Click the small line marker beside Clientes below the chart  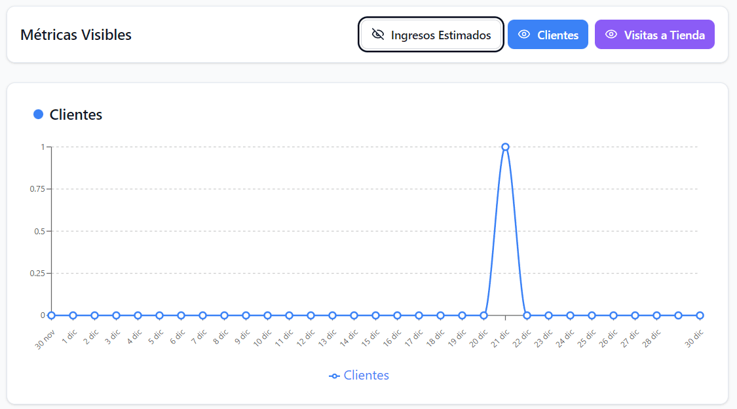[333, 375]
